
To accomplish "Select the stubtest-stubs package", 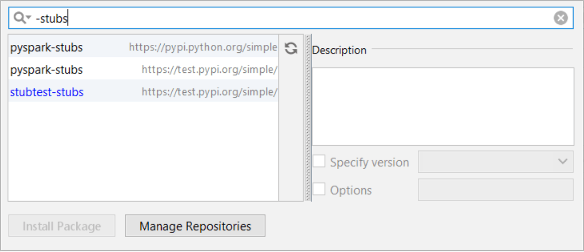I will 47,92.
